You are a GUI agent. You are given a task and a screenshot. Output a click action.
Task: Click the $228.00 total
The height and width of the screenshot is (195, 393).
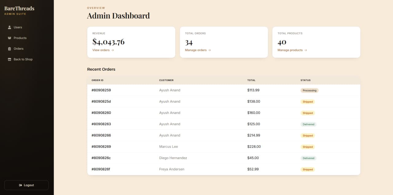click(254, 147)
